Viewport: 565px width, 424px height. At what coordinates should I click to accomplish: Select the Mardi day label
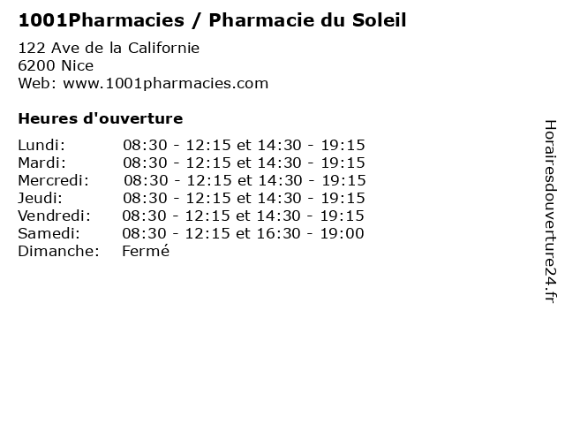pyautogui.click(x=41, y=163)
